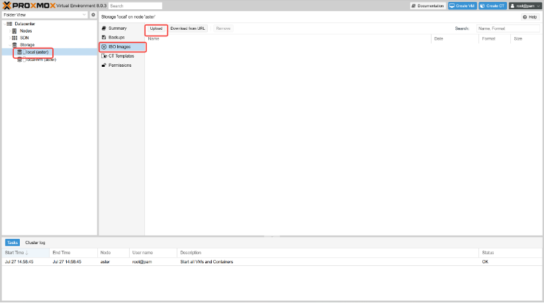Image resolution: width=544 pixels, height=303 pixels.
Task: Select the SDN tree item
Action: tap(24, 38)
